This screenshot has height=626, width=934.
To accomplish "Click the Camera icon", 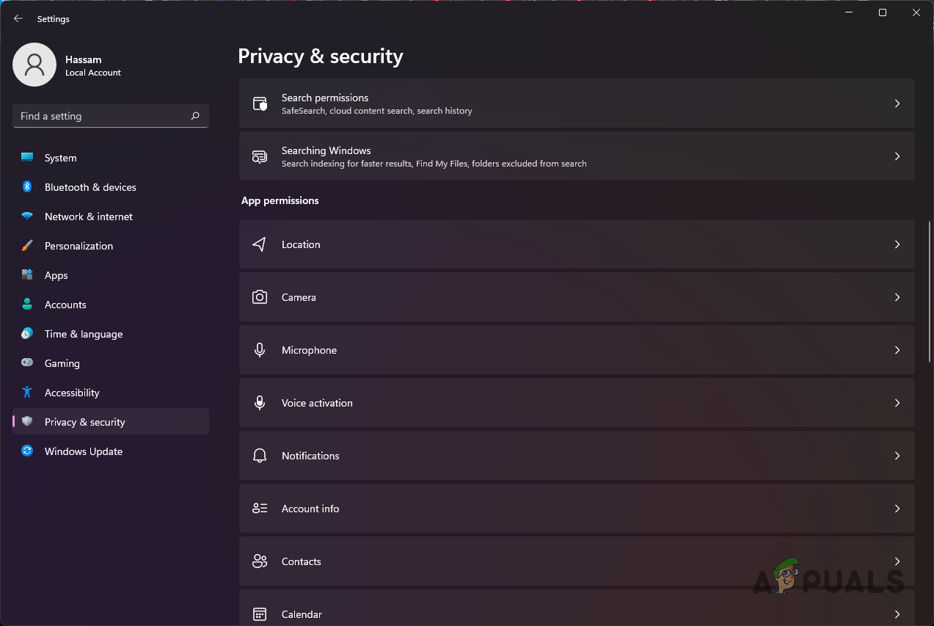I will [259, 297].
